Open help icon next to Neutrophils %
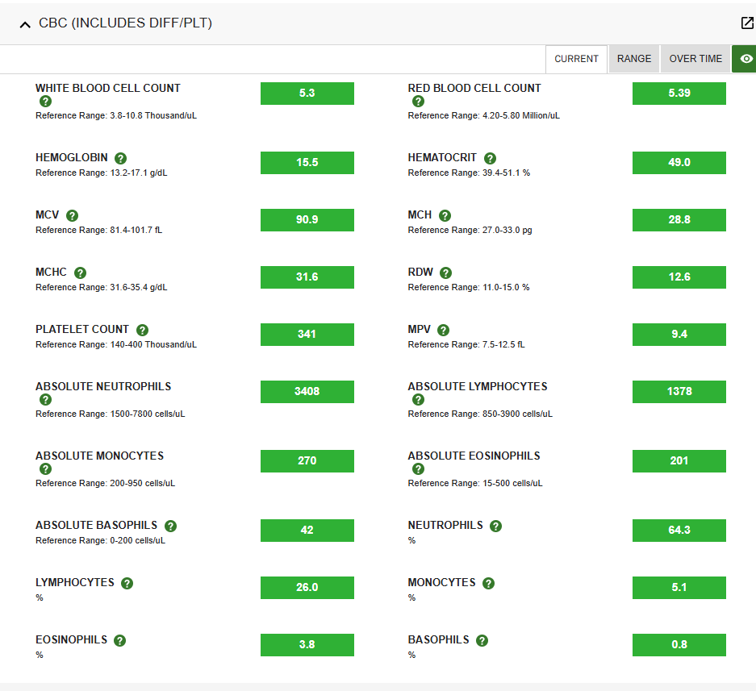This screenshot has height=691, width=756. tap(495, 526)
